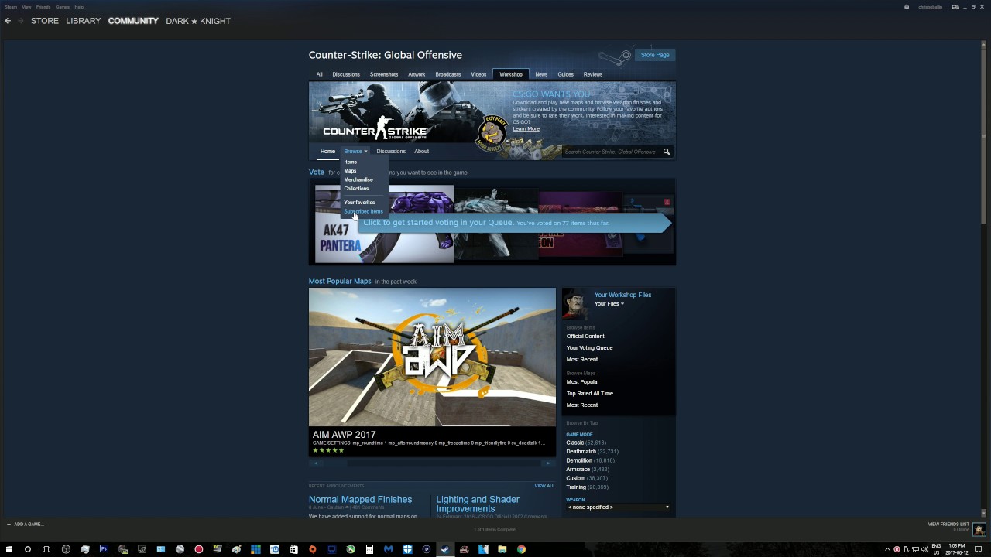Click Top Rated All Time link
The width and height of the screenshot is (991, 557).
589,394
